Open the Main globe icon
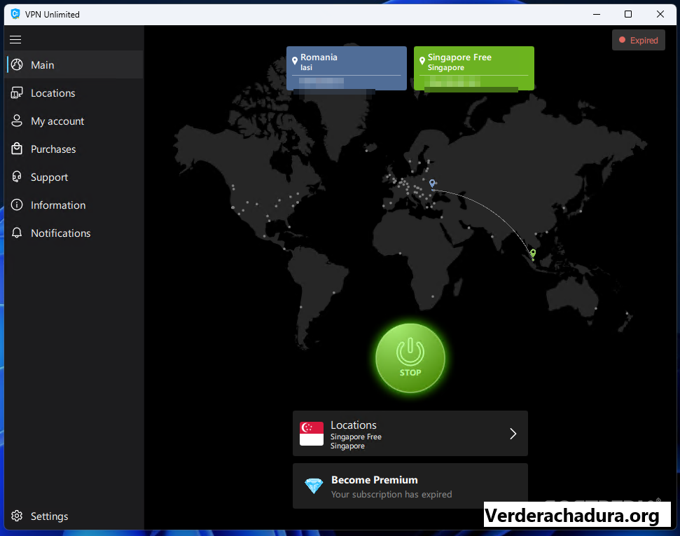The height and width of the screenshot is (536, 680). tap(17, 64)
